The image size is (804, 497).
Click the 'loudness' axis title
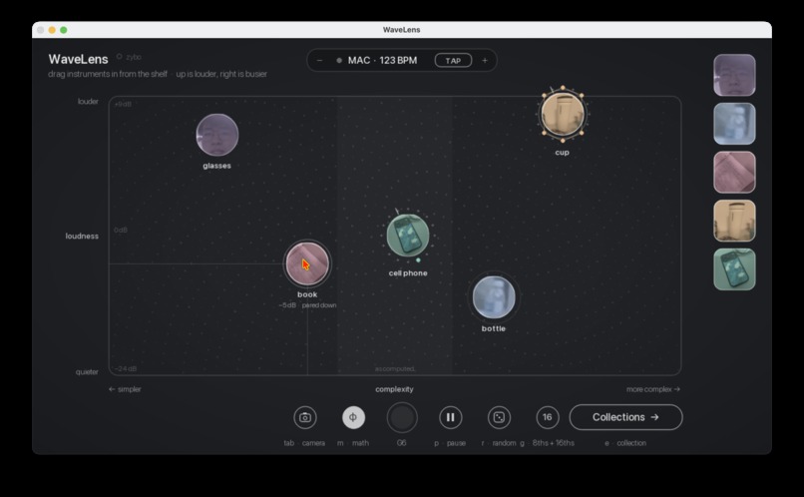coord(82,236)
